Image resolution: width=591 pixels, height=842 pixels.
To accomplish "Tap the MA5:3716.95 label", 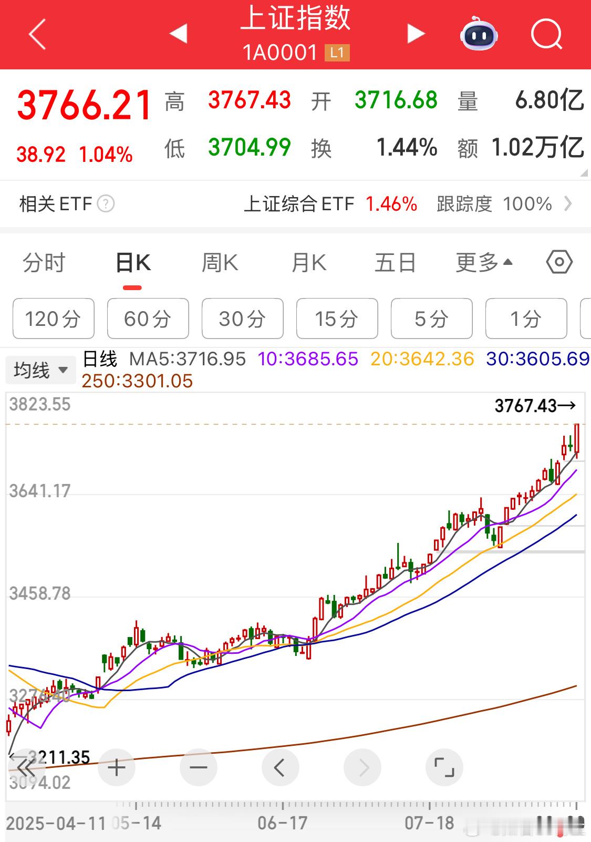I will click(188, 359).
